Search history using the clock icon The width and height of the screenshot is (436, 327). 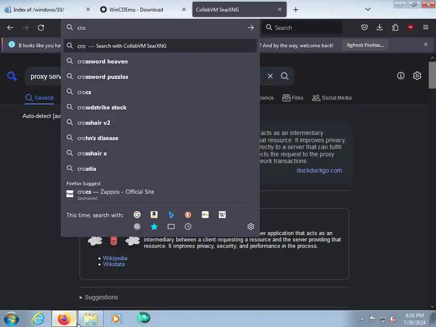[188, 227]
